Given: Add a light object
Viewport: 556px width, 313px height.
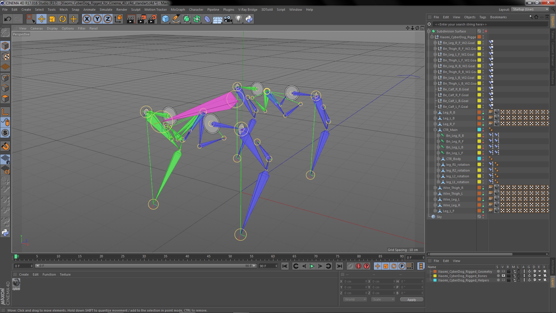Looking at the screenshot, I should click(238, 19).
